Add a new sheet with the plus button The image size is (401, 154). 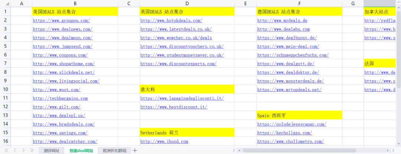click(x=135, y=150)
